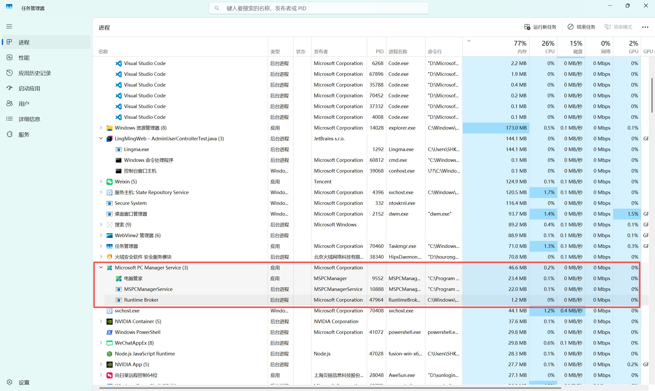Image resolution: width=655 pixels, height=391 pixels.
Task: Expand the 火绒安全软件 安全服务模块 group
Action: click(x=101, y=257)
